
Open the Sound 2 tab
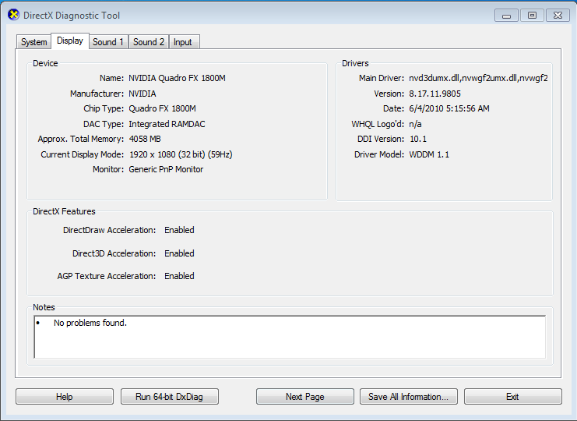tap(149, 42)
